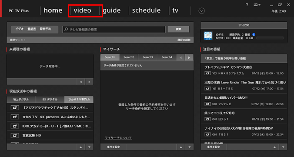Click record icon for アジアドラマチックTV program
The width and height of the screenshot is (294, 157).
(15, 108)
